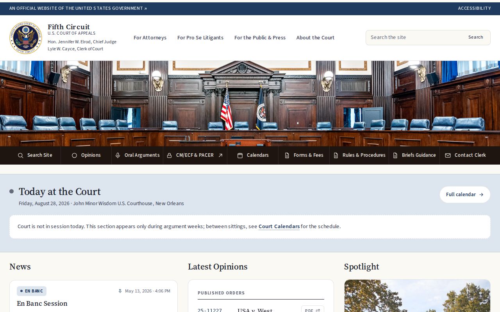500x312 pixels.
Task: Open the En Banc Session news headline
Action: click(42, 303)
